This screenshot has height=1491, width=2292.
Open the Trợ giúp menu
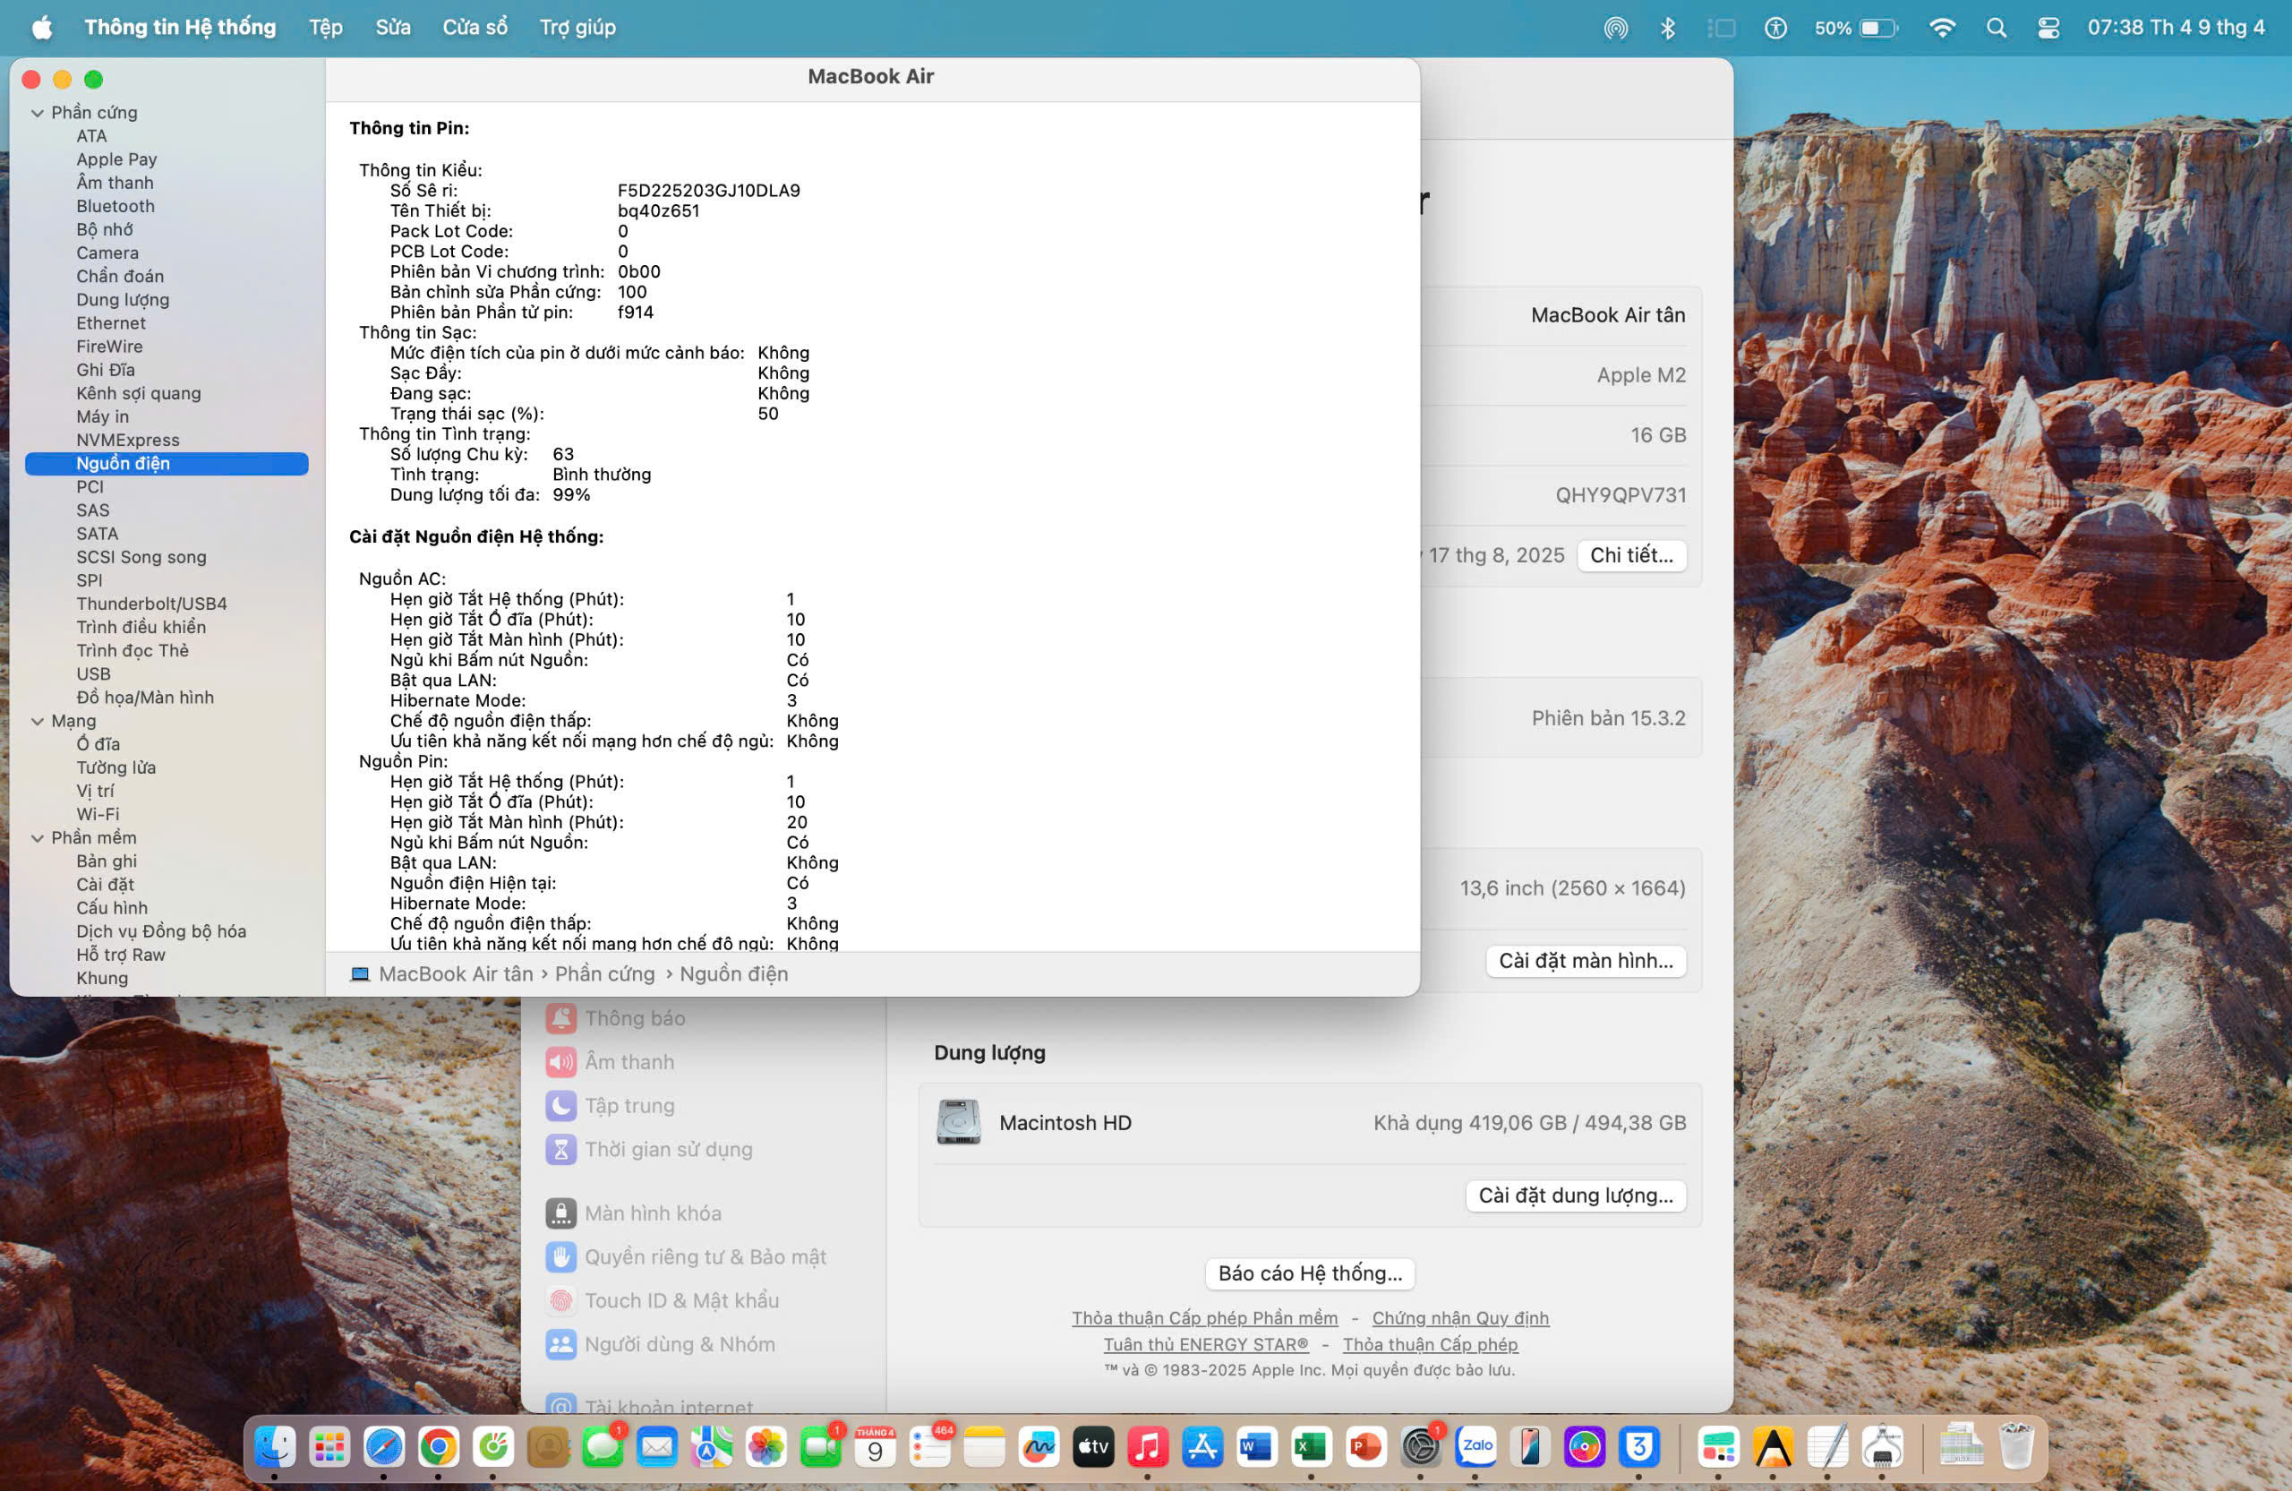[577, 28]
